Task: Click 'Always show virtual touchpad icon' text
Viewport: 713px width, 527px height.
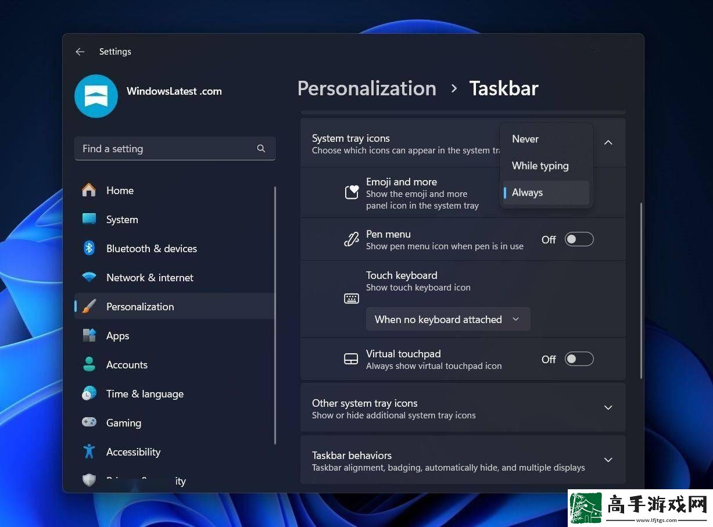Action: 434,366
